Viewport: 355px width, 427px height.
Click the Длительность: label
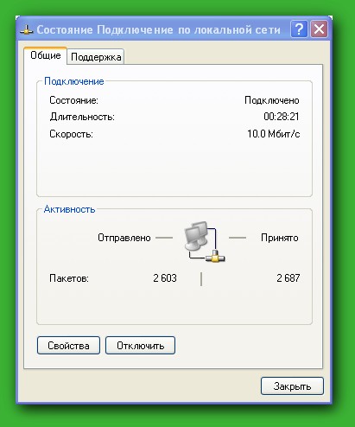(x=82, y=117)
